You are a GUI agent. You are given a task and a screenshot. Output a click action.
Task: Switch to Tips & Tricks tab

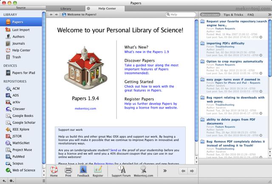tap(233, 14)
